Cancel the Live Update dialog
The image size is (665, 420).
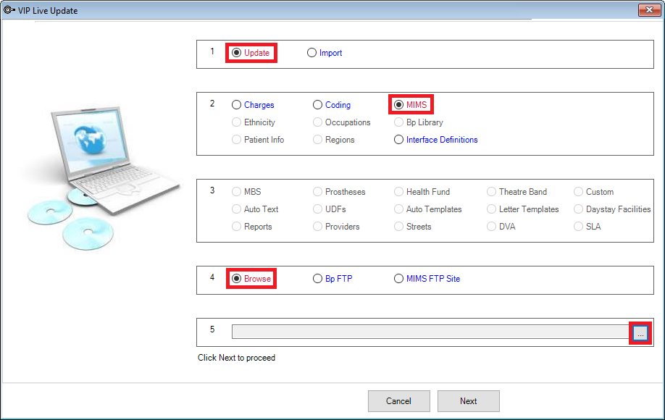(x=399, y=401)
